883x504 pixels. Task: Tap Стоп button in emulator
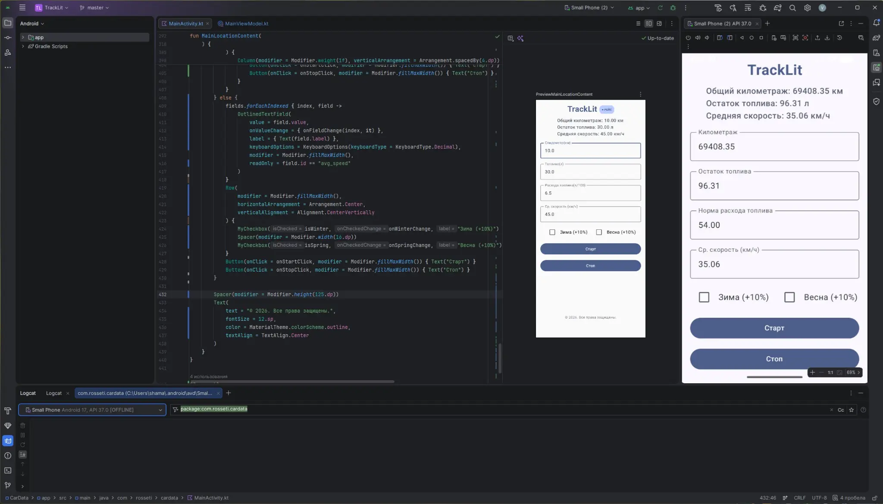pyautogui.click(x=774, y=359)
